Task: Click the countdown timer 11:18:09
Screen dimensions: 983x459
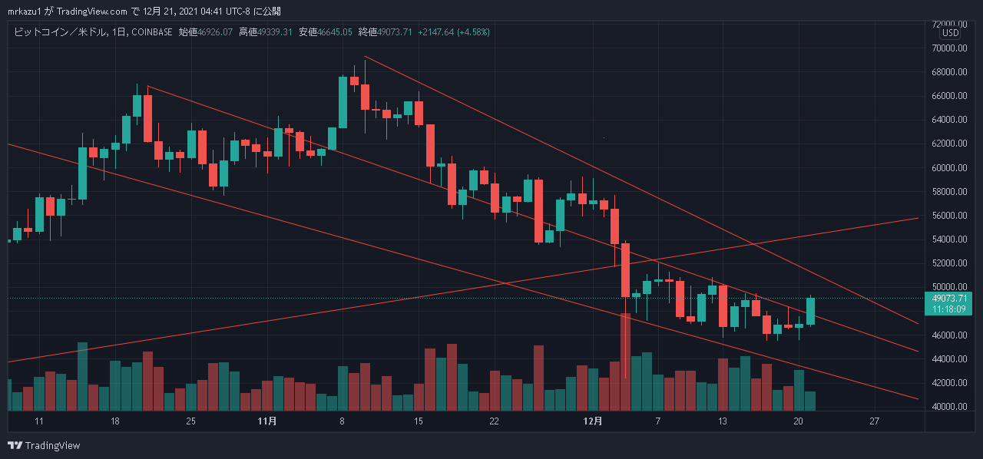Action: coord(951,309)
